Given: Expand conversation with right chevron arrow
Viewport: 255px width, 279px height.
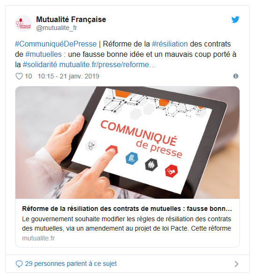Looking at the screenshot, I should (236, 264).
